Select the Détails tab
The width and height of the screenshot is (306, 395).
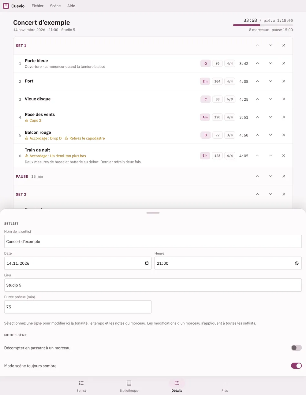coord(177,386)
